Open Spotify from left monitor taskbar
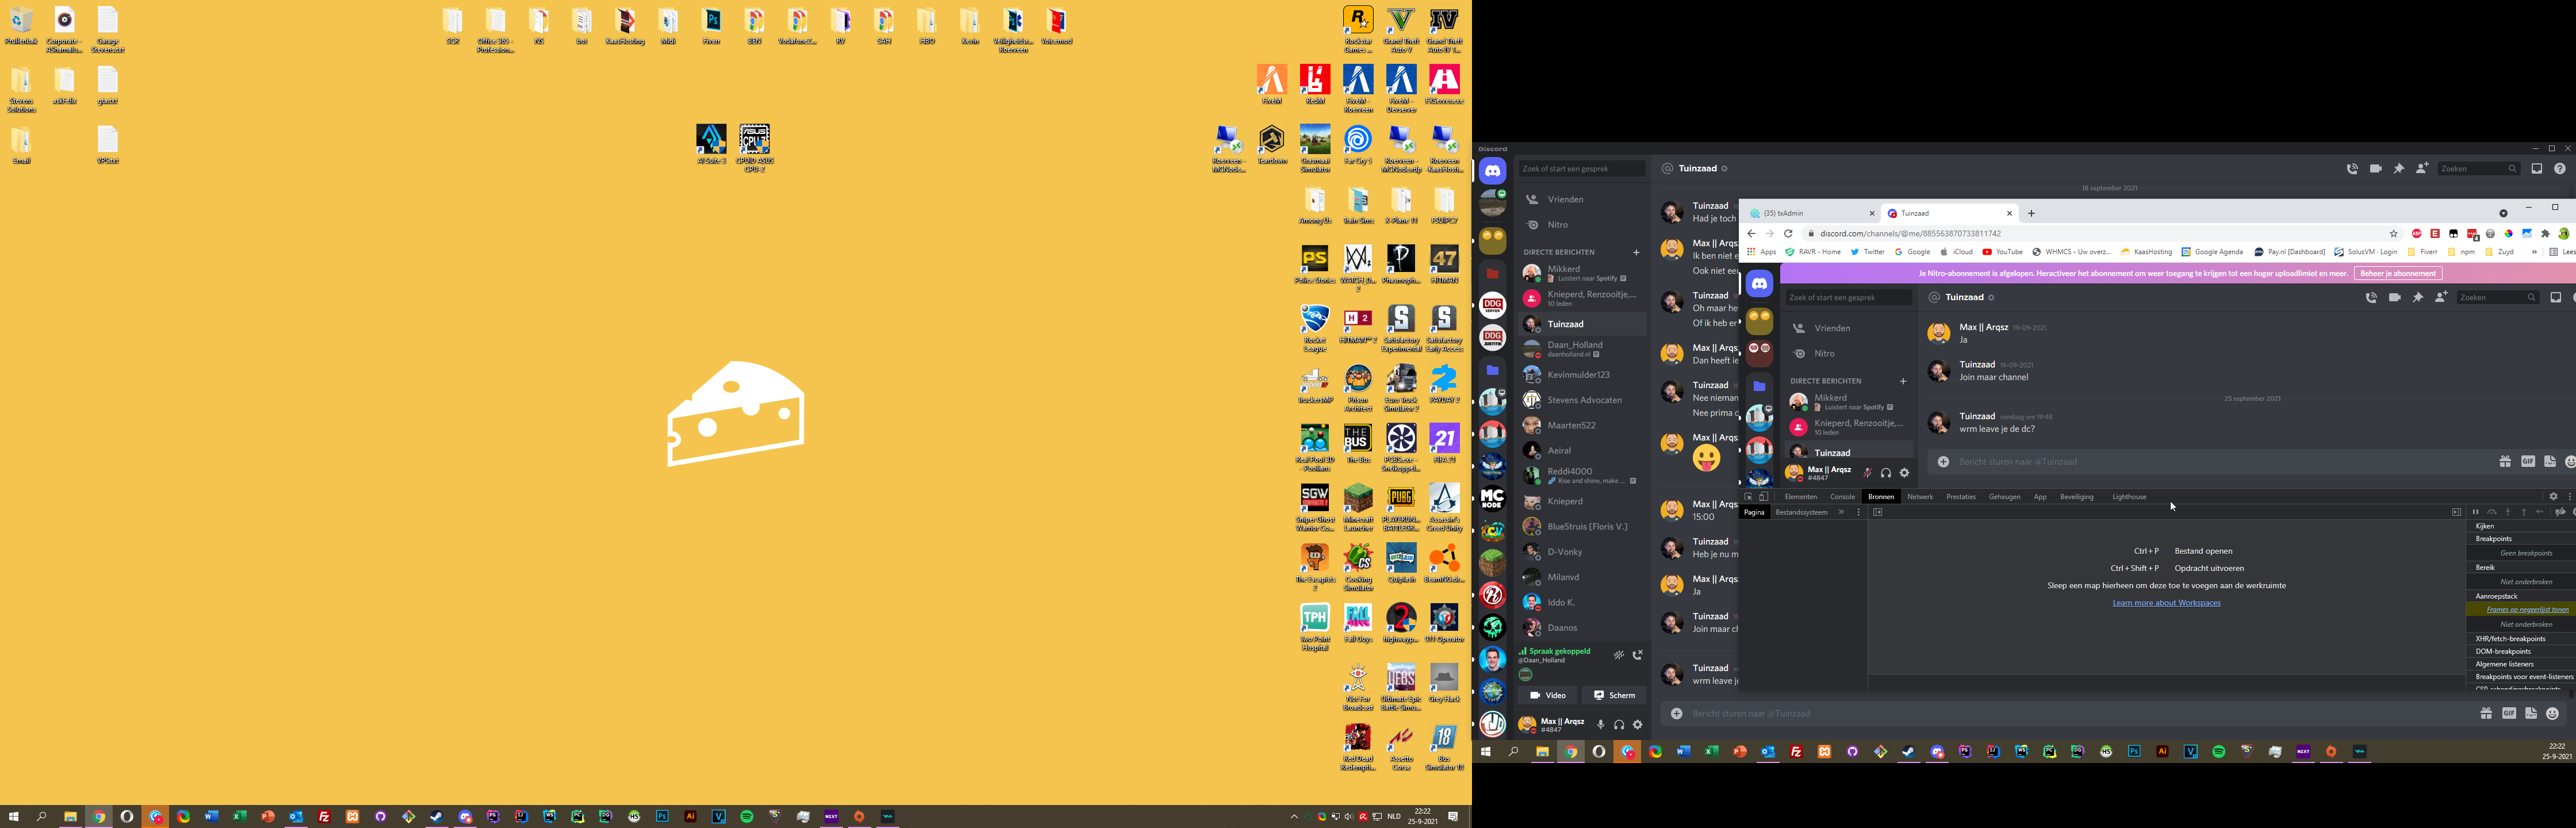 tap(746, 817)
